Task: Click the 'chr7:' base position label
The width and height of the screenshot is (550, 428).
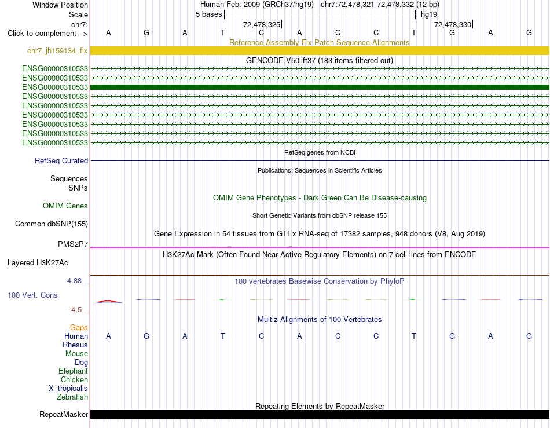Action: point(79,24)
